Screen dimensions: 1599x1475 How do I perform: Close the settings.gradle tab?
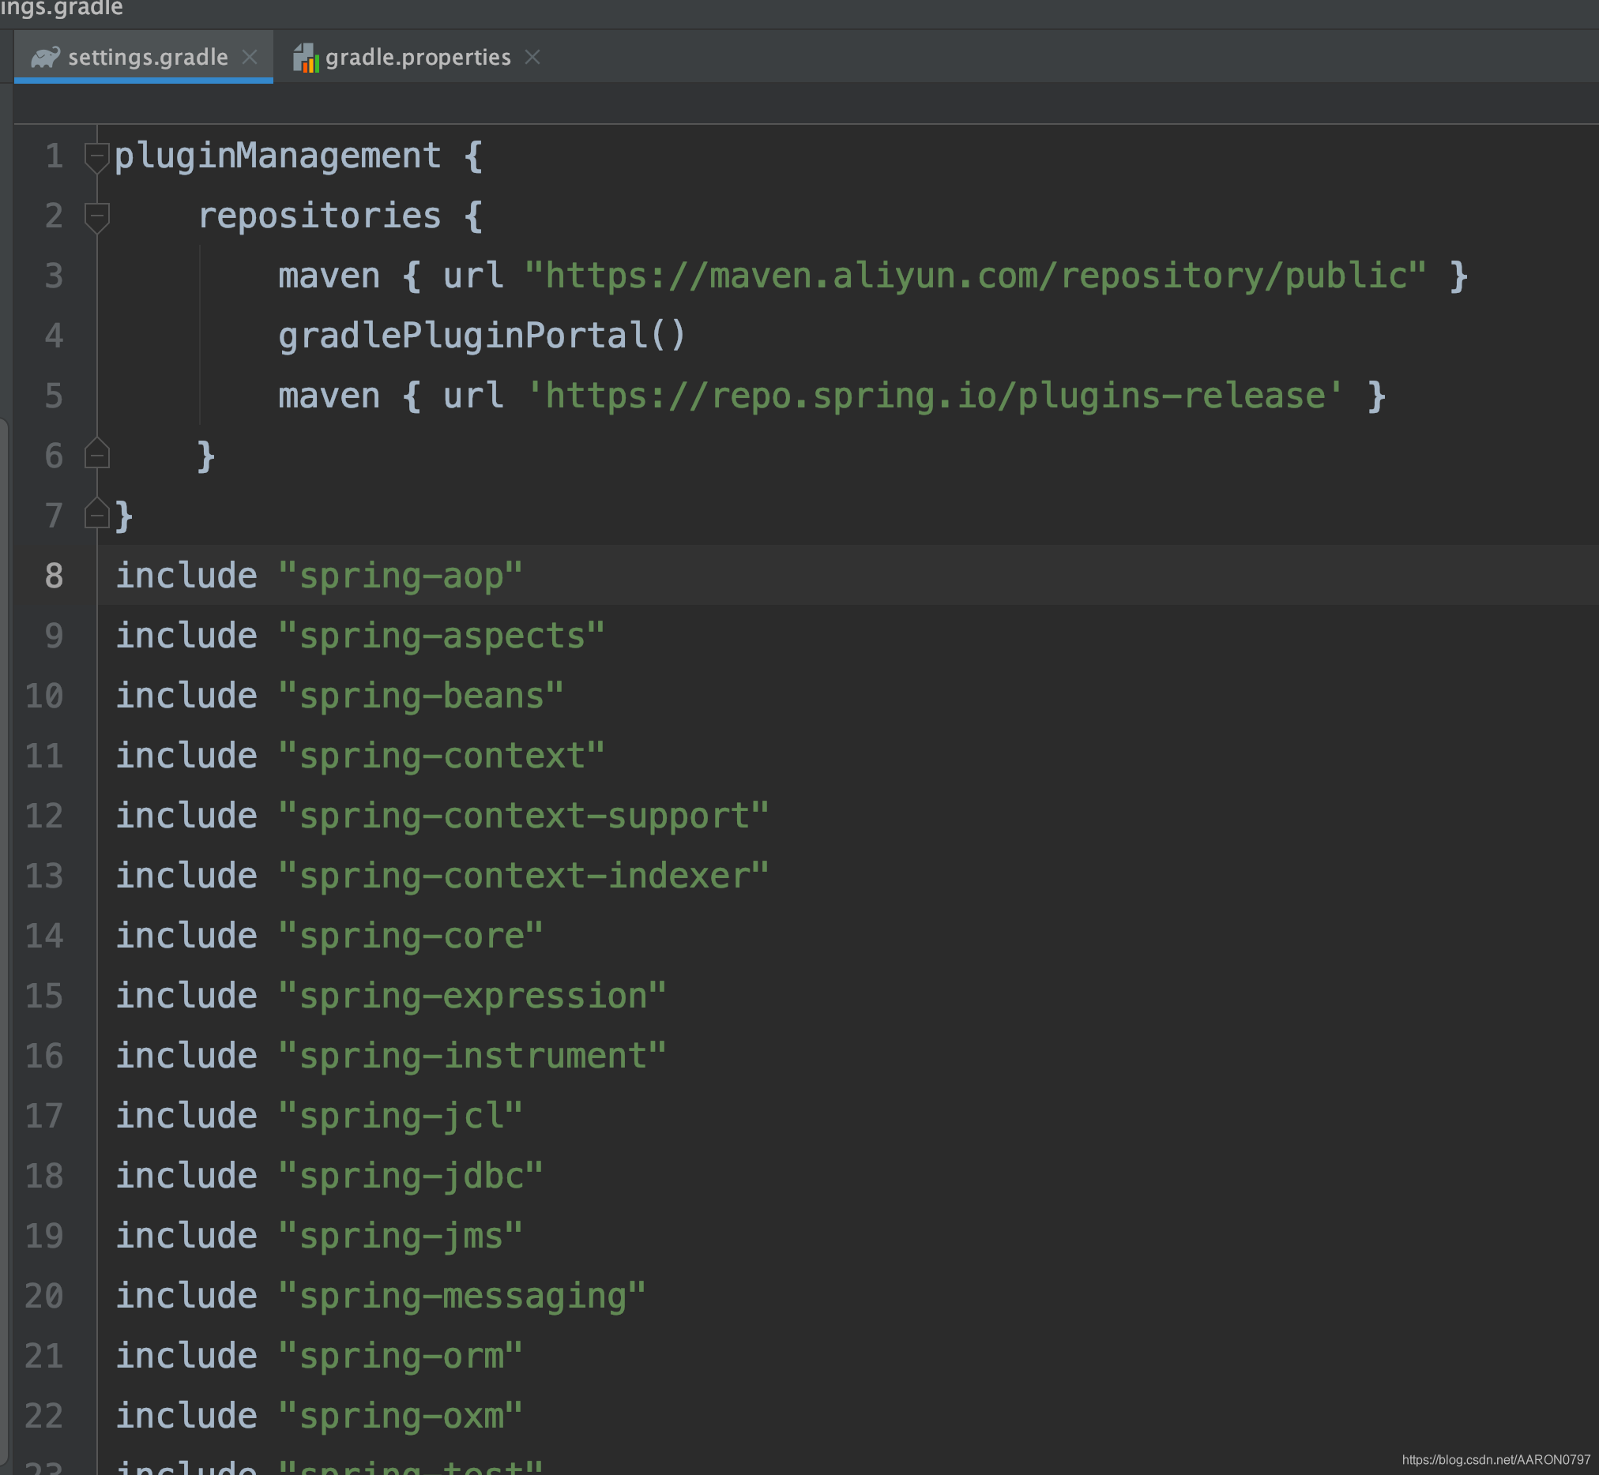249,58
